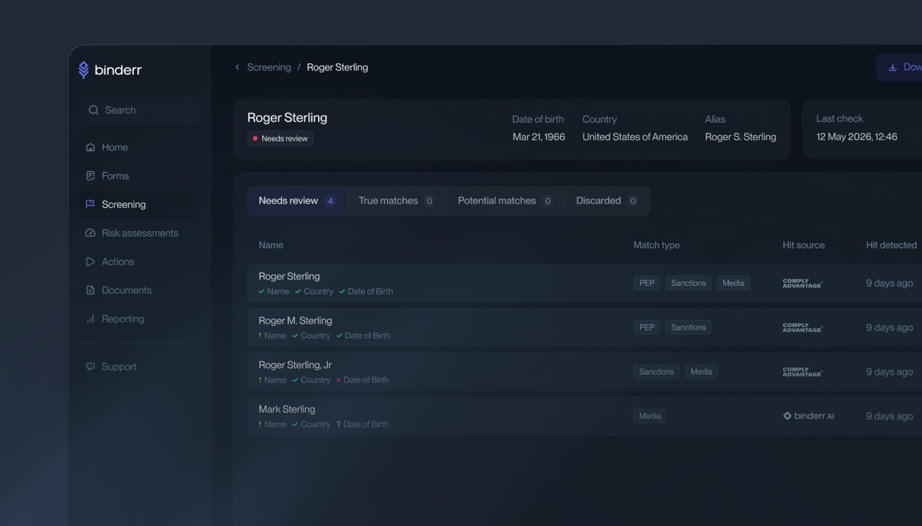Click the Reporting bar chart icon
Viewport: 922px width, 526px height.
tap(91, 319)
